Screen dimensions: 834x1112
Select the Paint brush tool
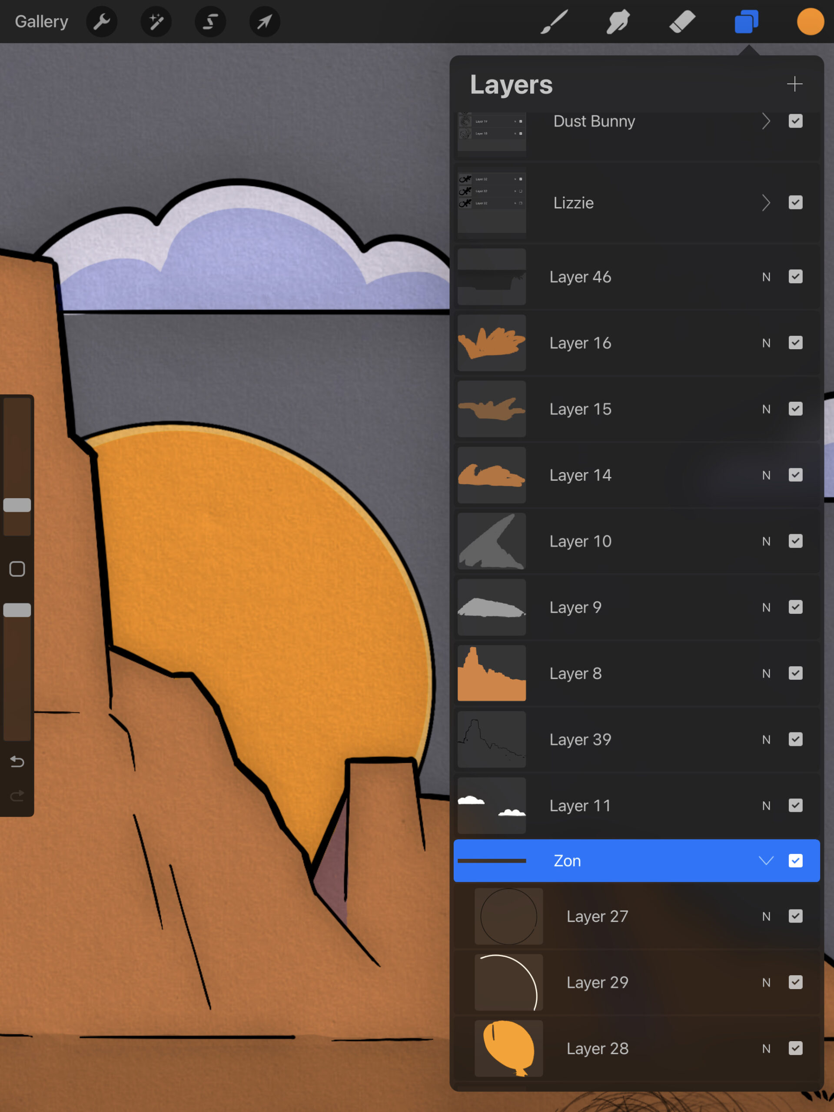(554, 22)
